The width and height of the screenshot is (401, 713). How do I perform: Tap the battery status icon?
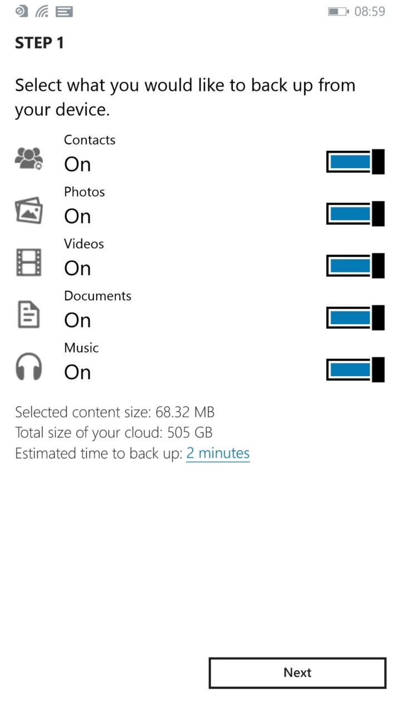(338, 11)
